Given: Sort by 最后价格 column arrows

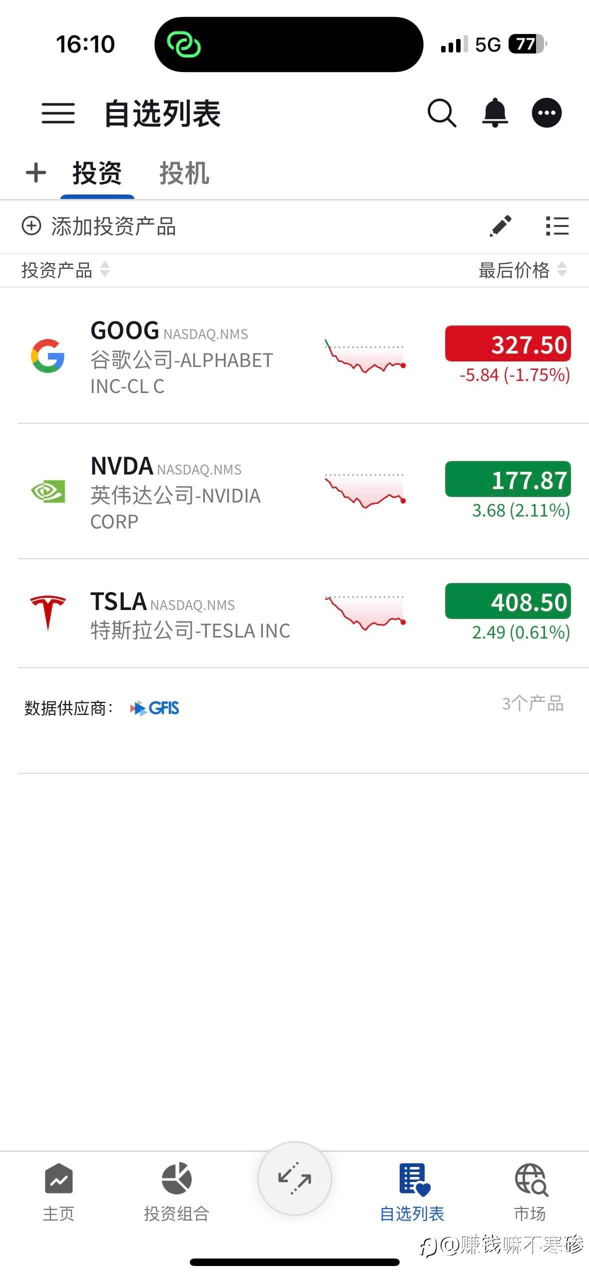Looking at the screenshot, I should coord(562,269).
